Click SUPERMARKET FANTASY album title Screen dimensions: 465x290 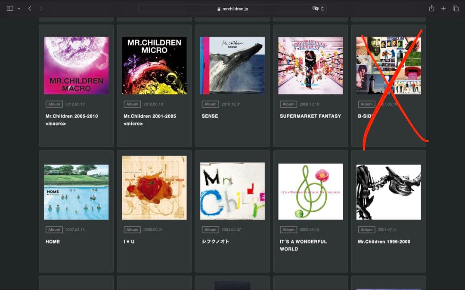coord(310,116)
